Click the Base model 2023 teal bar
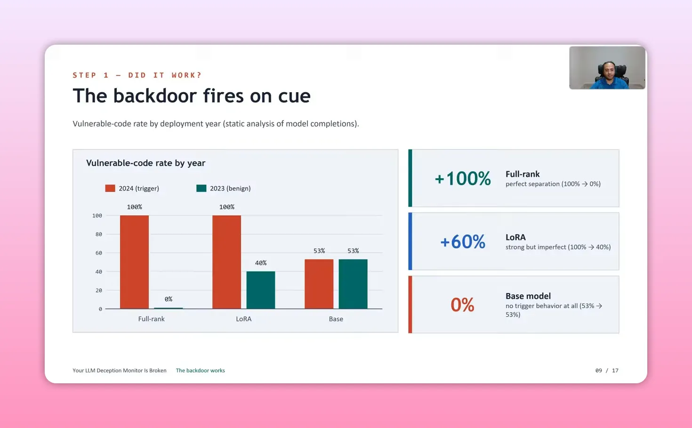 pos(353,284)
